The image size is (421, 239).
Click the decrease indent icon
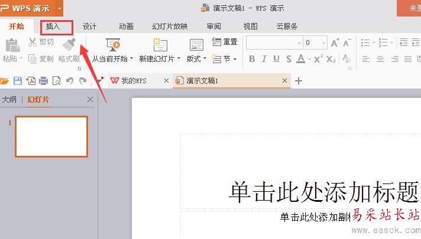click(x=403, y=42)
